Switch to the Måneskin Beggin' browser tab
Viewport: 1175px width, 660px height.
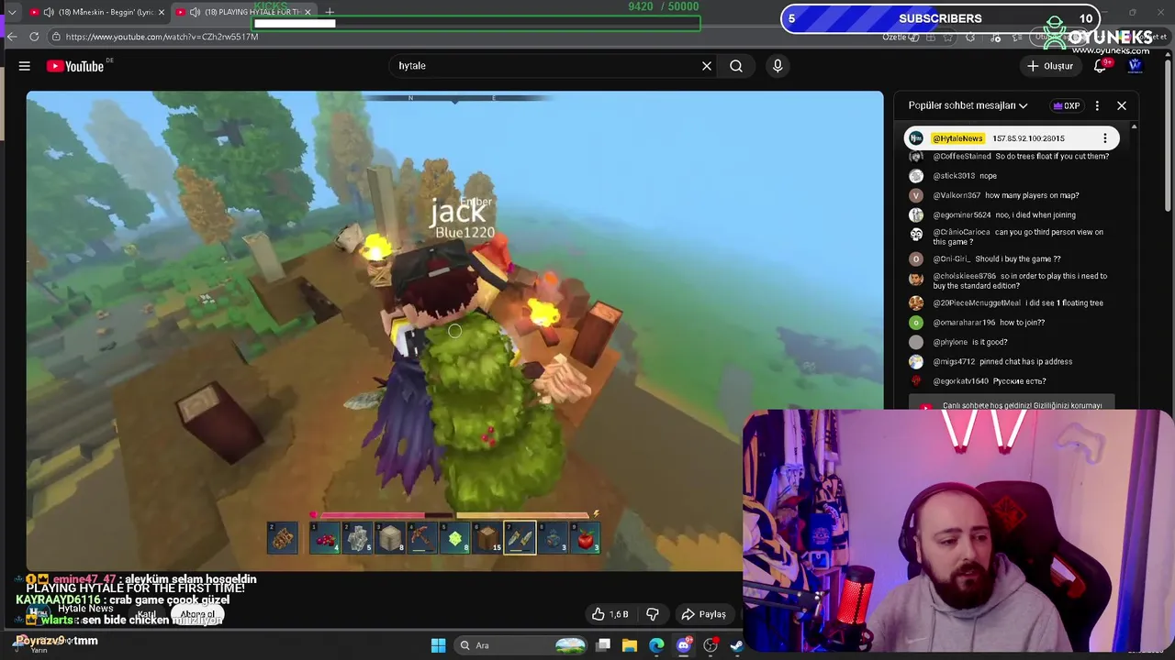click(96, 12)
